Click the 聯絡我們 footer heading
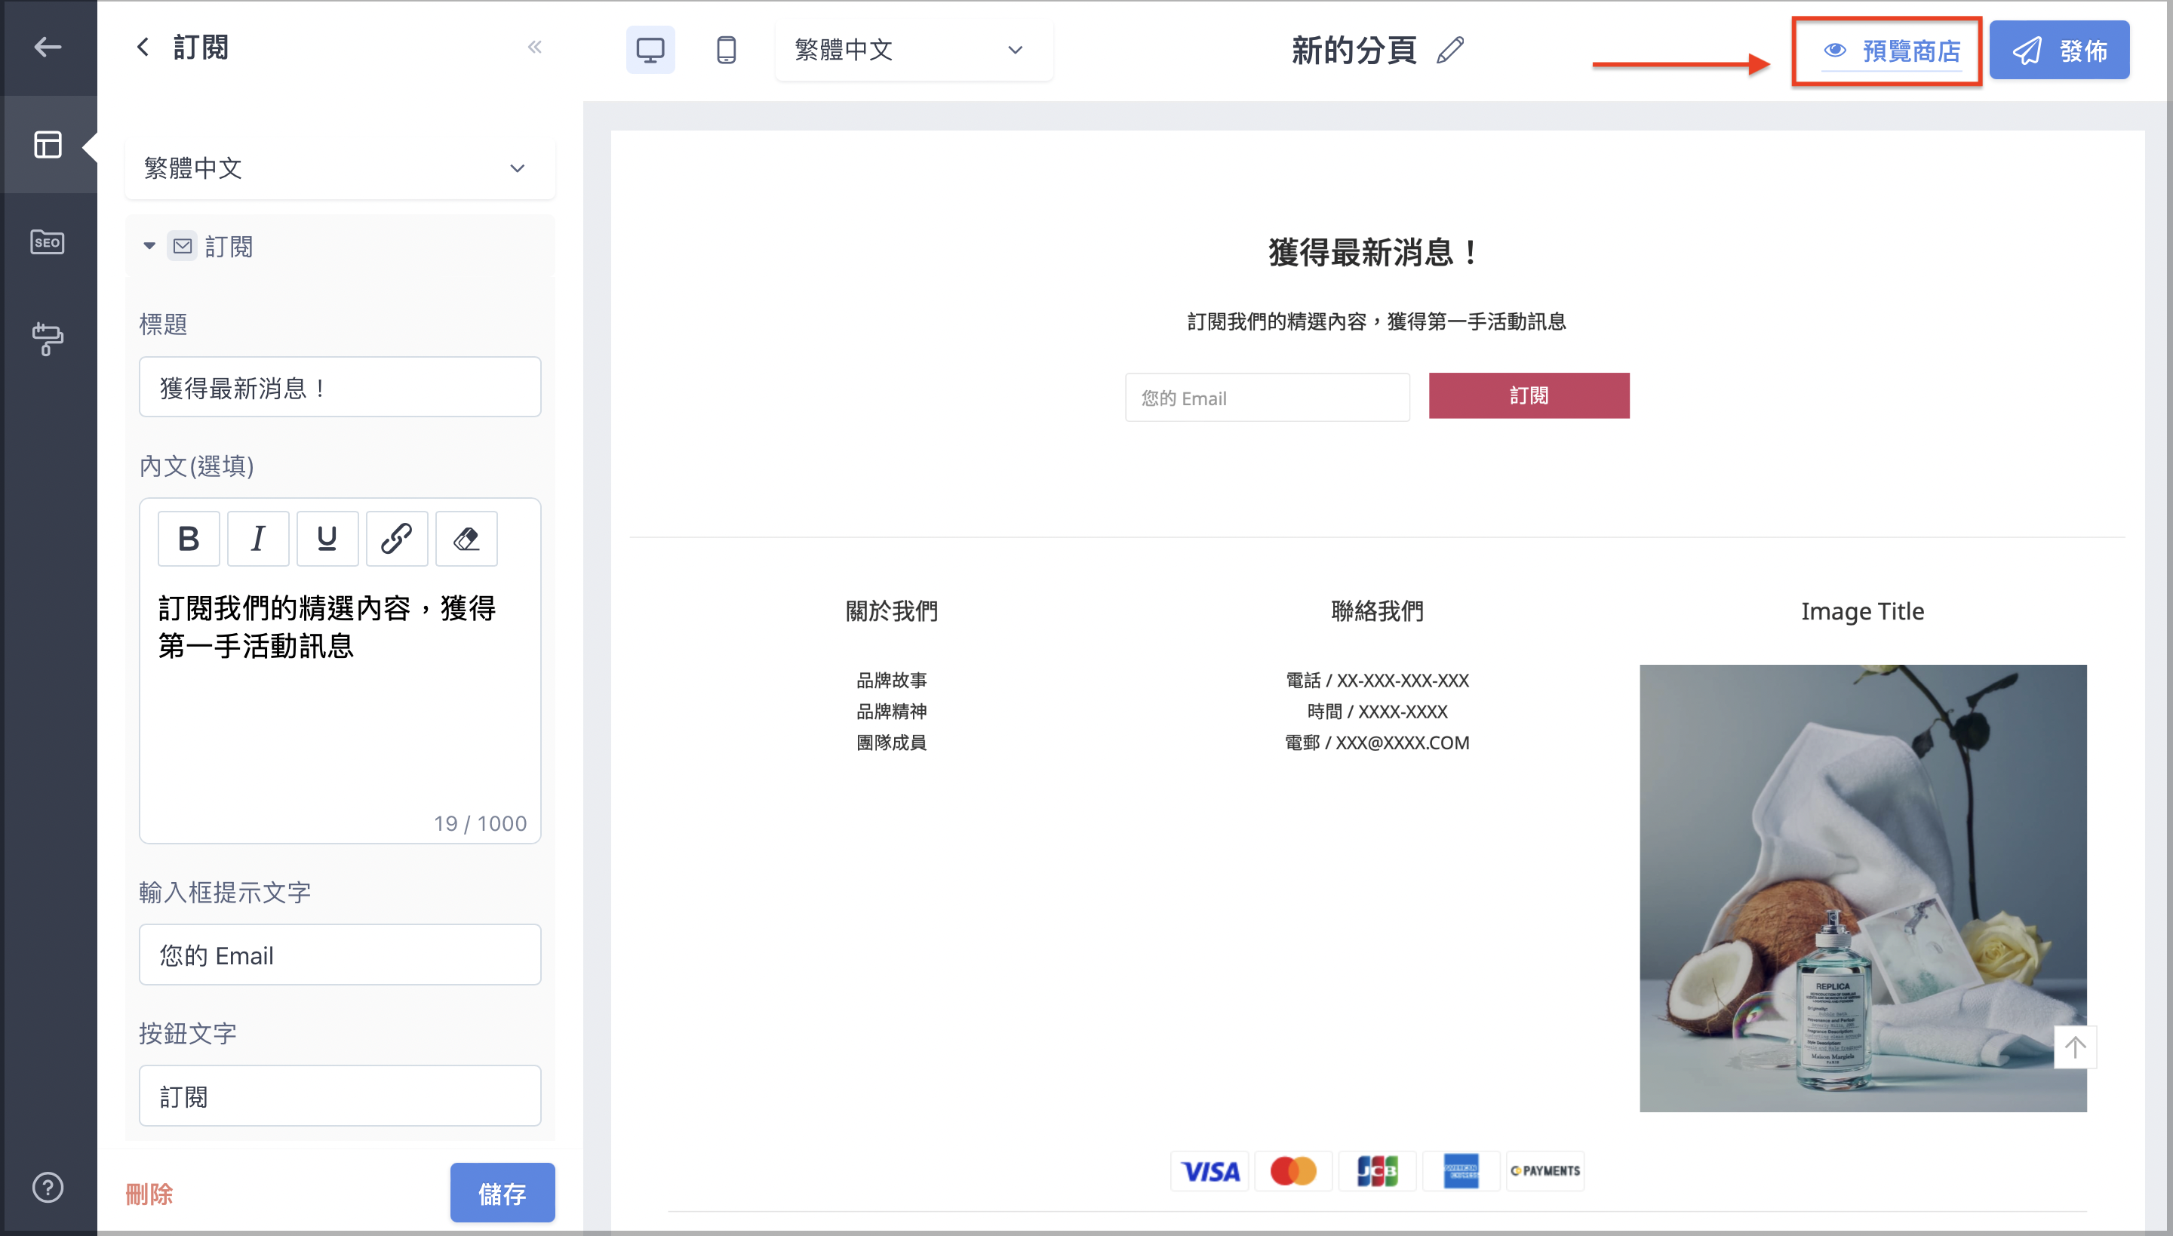This screenshot has height=1236, width=2173. tap(1377, 611)
